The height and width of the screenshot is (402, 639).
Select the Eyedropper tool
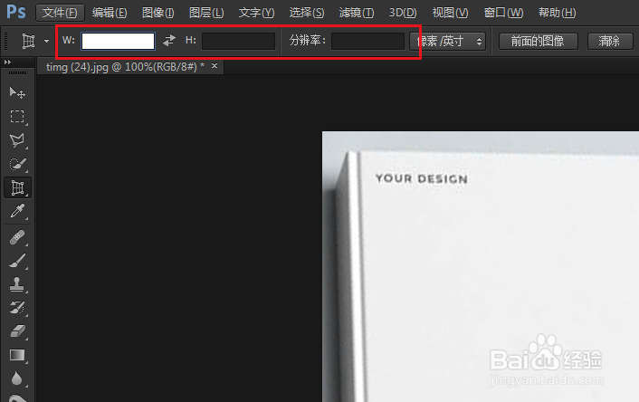tap(17, 211)
